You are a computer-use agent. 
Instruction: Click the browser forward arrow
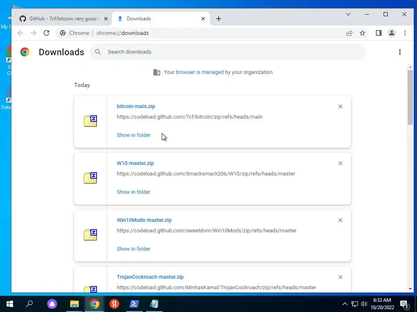coord(33,33)
